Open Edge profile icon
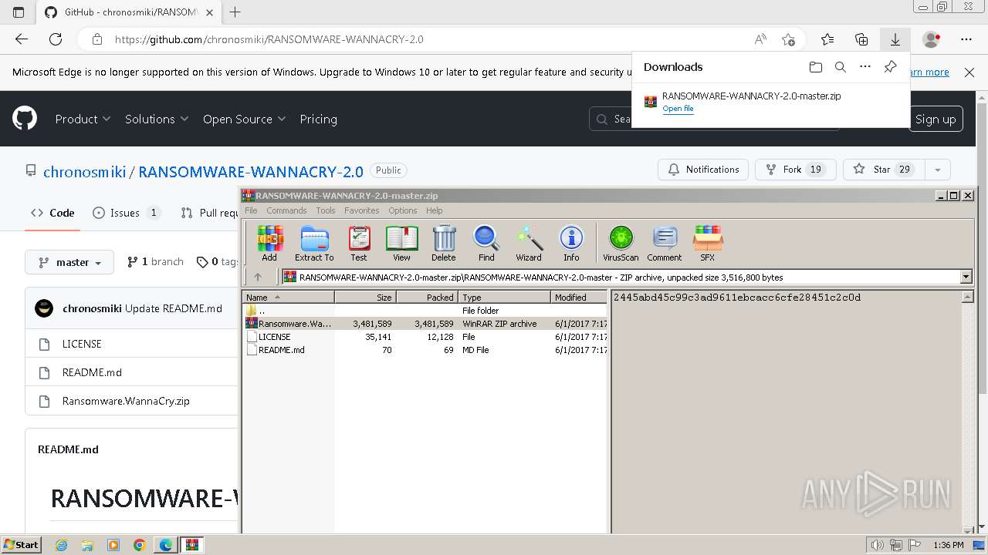The height and width of the screenshot is (555, 988). click(x=932, y=39)
